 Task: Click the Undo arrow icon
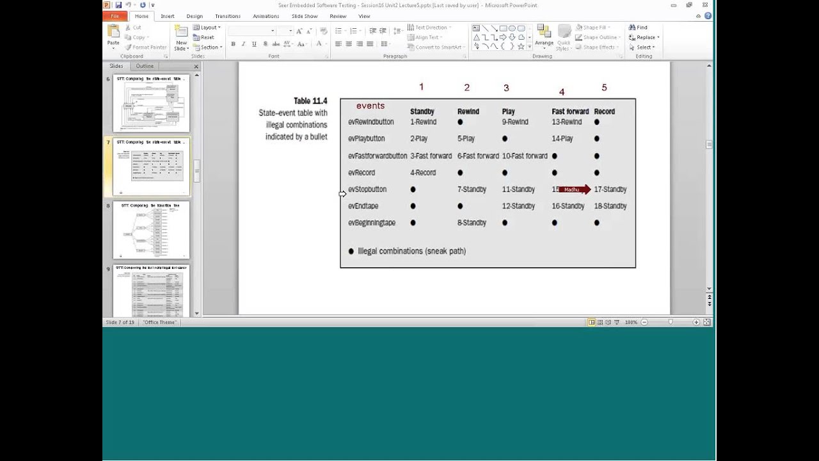coord(129,5)
